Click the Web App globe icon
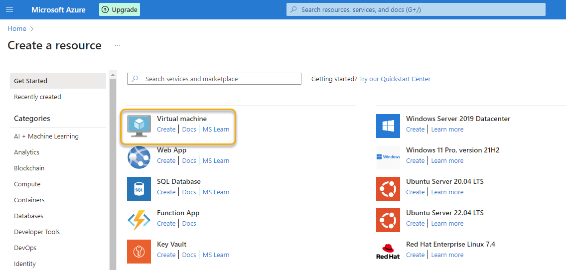The width and height of the screenshot is (566, 270). [x=139, y=157]
